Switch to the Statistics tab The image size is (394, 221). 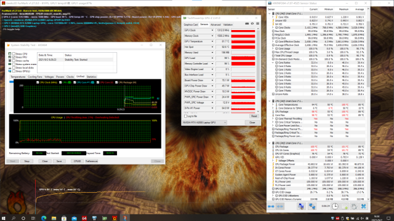click(x=92, y=77)
